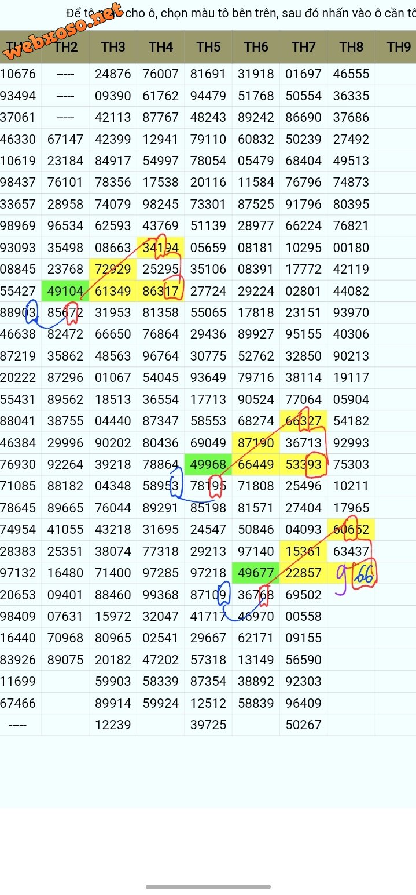Click cell 24876 under TH3
The image size is (416, 895).
click(x=113, y=74)
